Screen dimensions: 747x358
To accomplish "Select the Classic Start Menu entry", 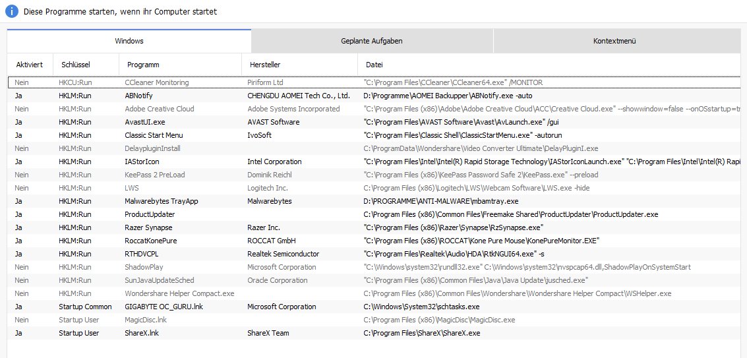I will [x=374, y=135].
